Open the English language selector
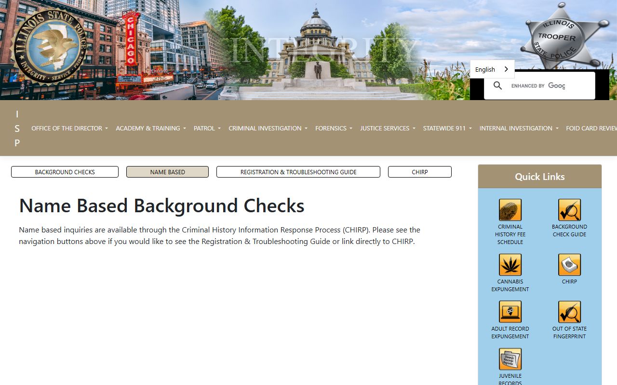617x385 pixels. click(x=492, y=69)
